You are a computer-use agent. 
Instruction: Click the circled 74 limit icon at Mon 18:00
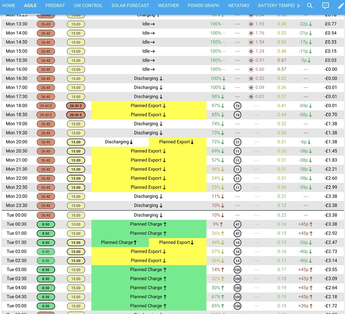[x=237, y=106]
